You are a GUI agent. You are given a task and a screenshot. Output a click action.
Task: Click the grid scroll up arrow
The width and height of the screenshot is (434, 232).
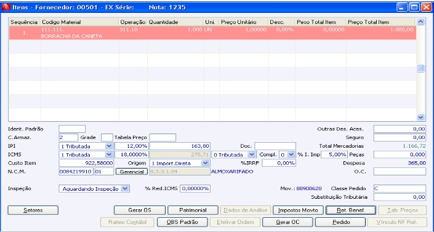(x=420, y=22)
